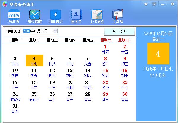Click the 星期六 column header
Viewport: 178px width, 123px height.
(106, 40)
